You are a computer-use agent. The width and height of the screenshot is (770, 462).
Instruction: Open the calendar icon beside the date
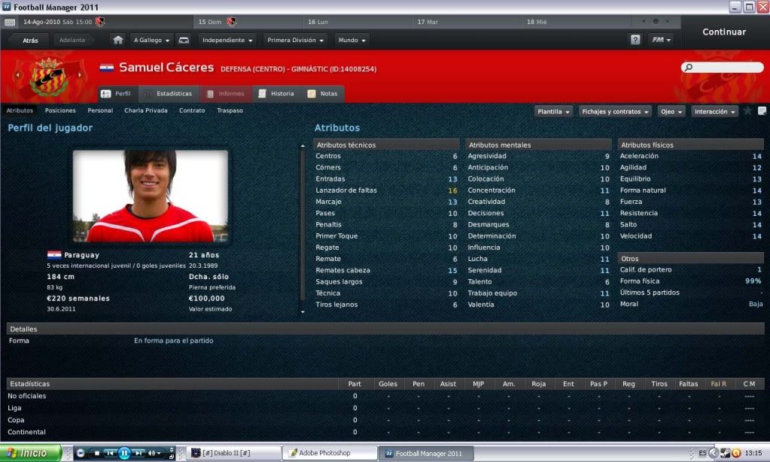pyautogui.click(x=9, y=22)
